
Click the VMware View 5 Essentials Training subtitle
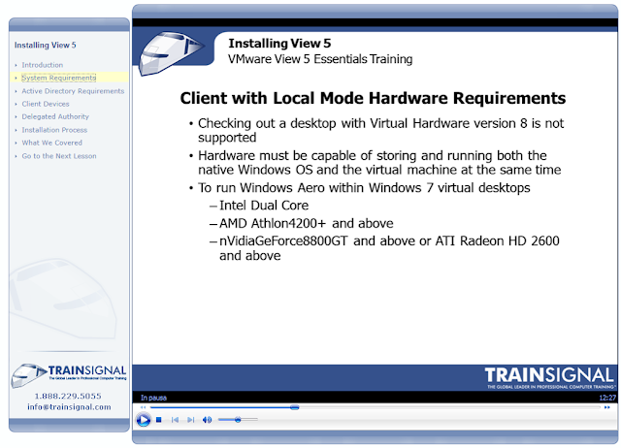pos(320,59)
